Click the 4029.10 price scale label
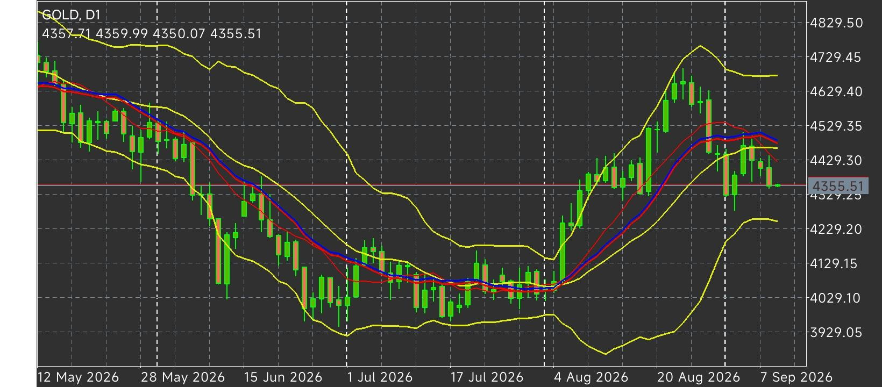The image size is (882, 387). 836,298
